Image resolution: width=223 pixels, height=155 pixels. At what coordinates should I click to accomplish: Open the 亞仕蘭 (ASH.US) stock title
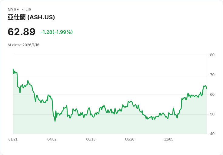pyautogui.click(x=31, y=17)
